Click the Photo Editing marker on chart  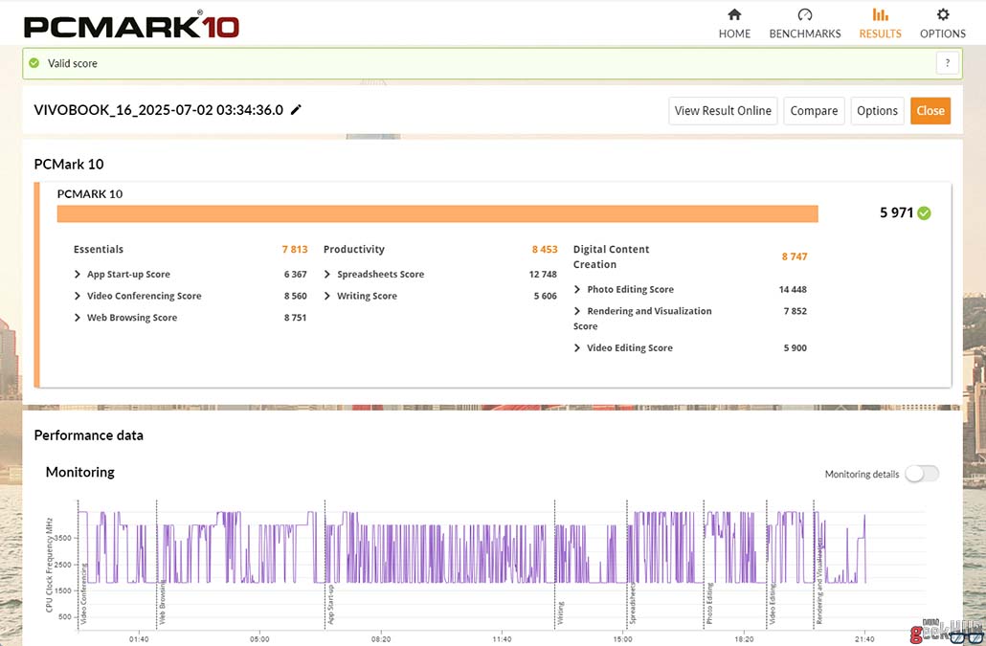coord(709,604)
